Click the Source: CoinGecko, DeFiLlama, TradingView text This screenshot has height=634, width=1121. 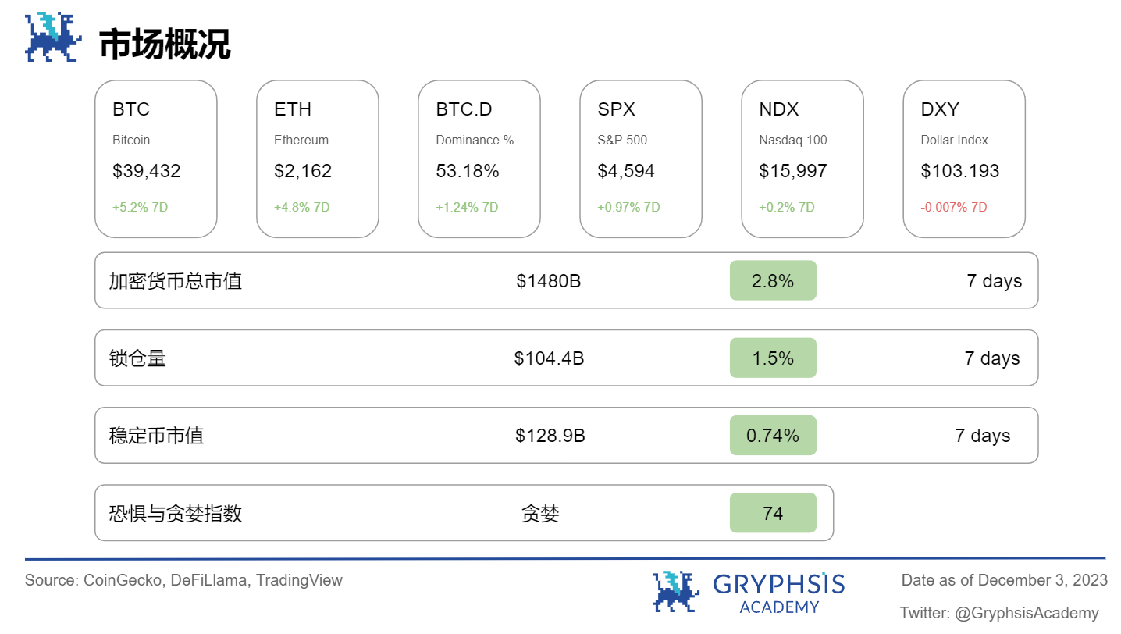click(x=183, y=580)
